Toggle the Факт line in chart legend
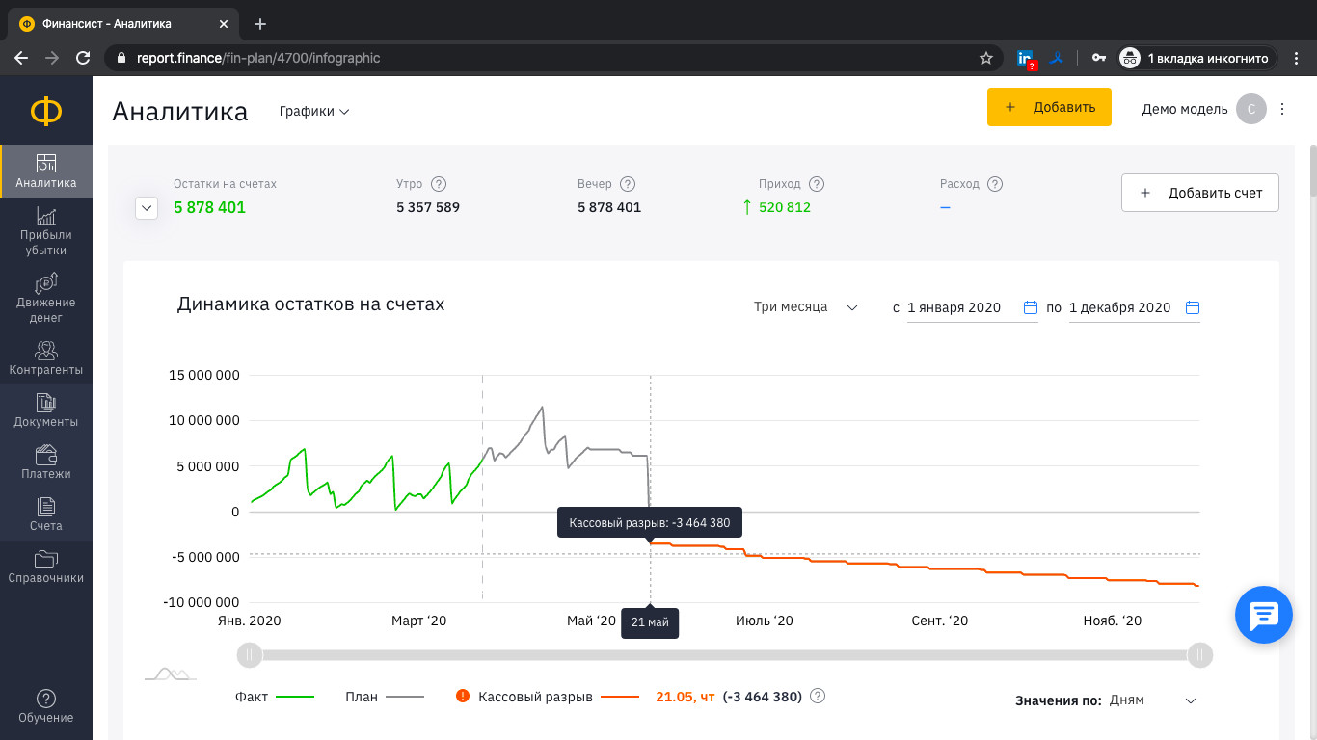 275,697
